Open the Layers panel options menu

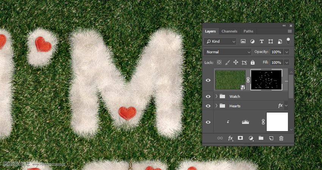point(290,31)
